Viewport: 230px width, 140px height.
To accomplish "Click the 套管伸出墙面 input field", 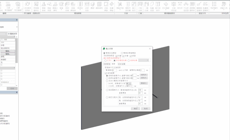I will tap(142, 71).
